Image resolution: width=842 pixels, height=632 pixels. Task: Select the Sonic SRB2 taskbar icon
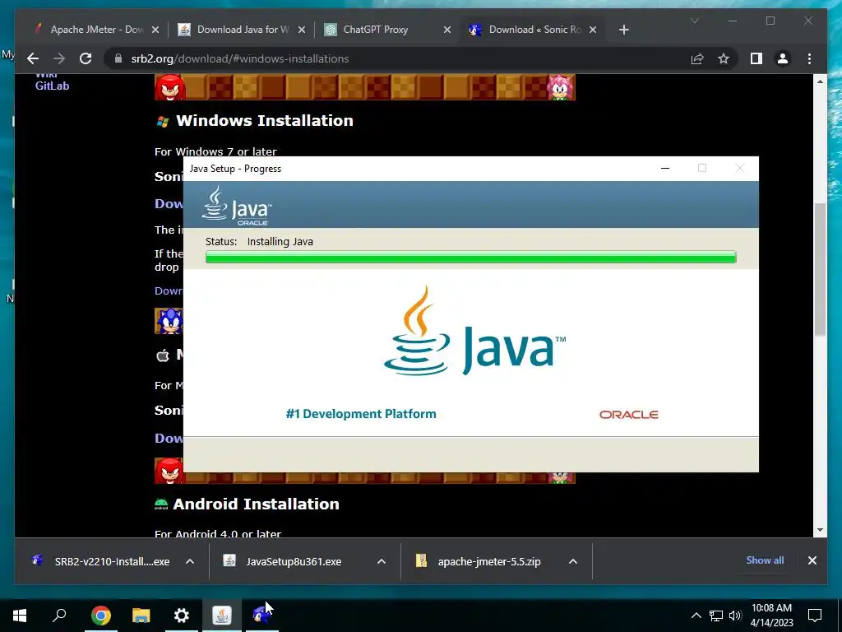tap(261, 616)
